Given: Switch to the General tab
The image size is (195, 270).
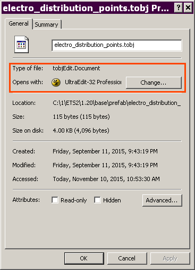Looking at the screenshot, I should pos(19,23).
